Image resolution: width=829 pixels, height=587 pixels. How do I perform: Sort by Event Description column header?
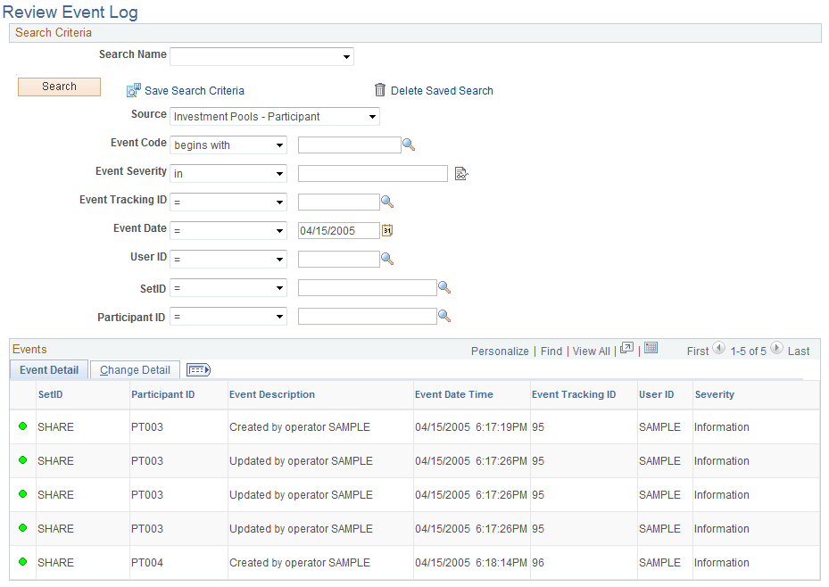[x=272, y=394]
